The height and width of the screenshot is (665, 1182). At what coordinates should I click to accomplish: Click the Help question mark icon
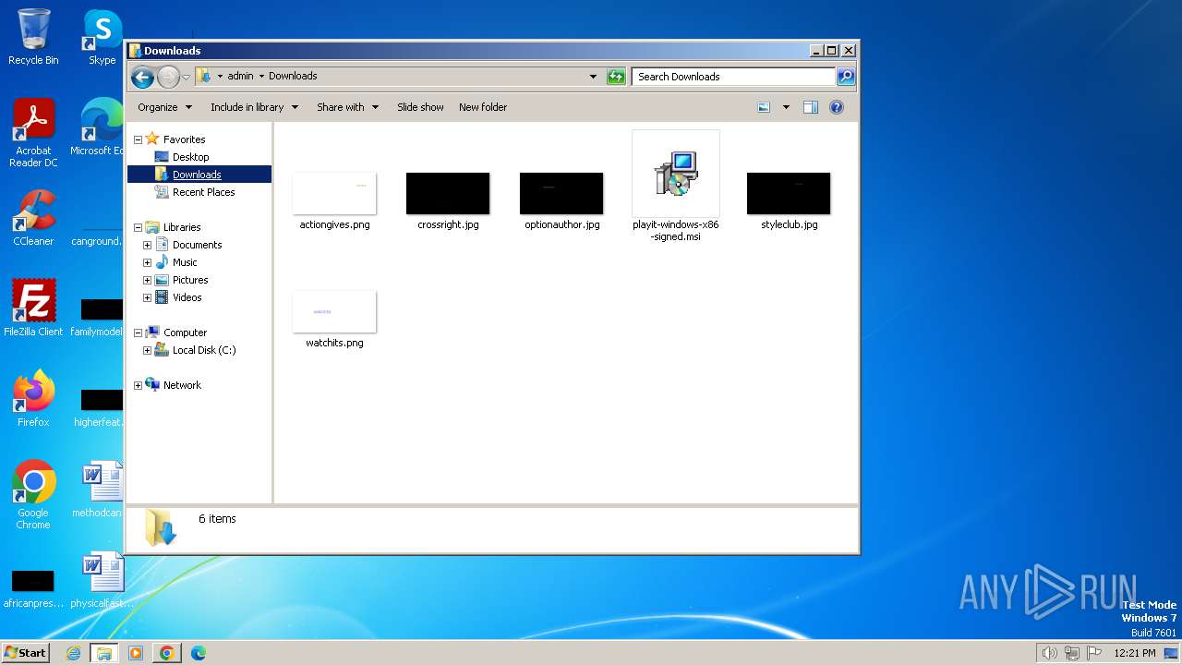point(837,107)
